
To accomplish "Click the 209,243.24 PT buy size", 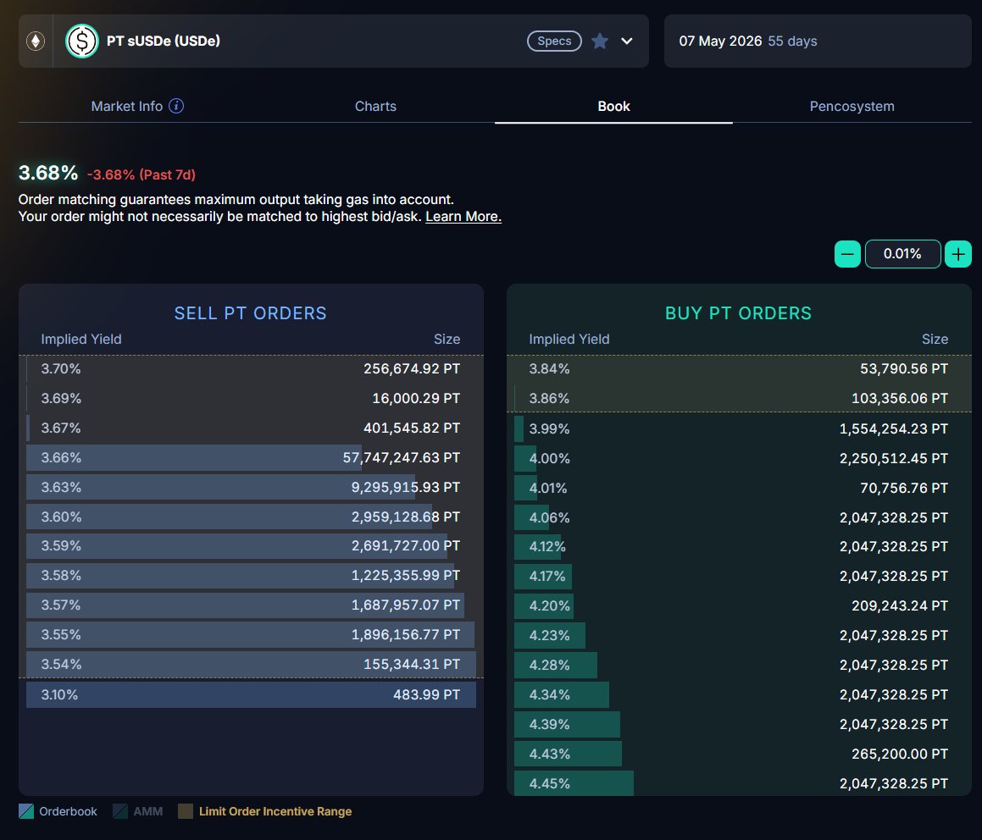I will (899, 606).
